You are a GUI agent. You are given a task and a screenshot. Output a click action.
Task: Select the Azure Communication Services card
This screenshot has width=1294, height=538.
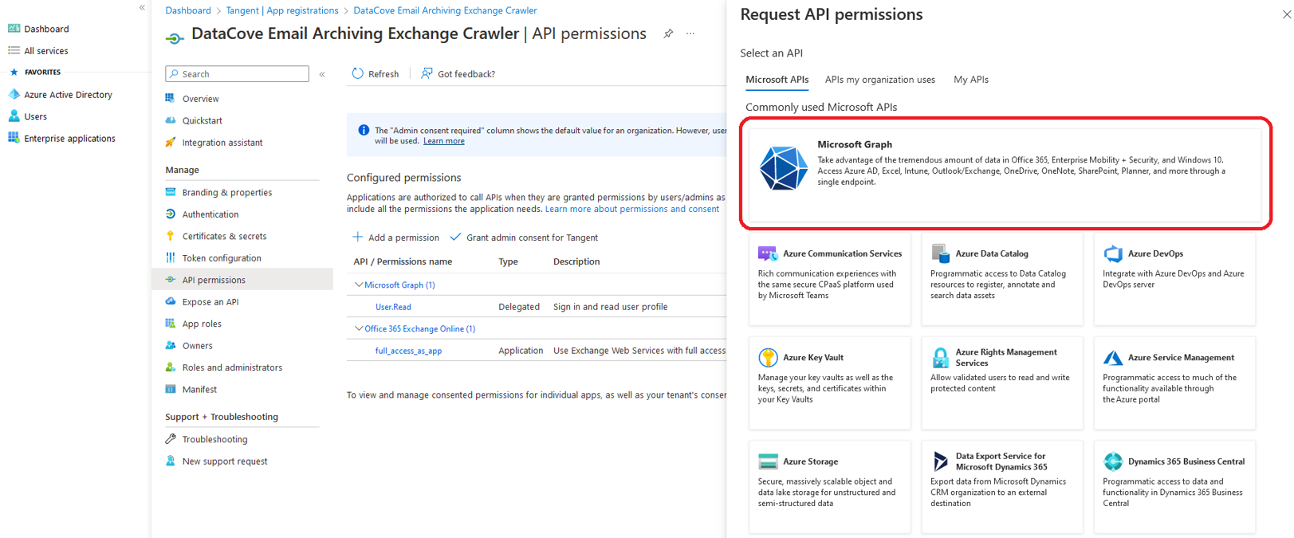point(829,278)
